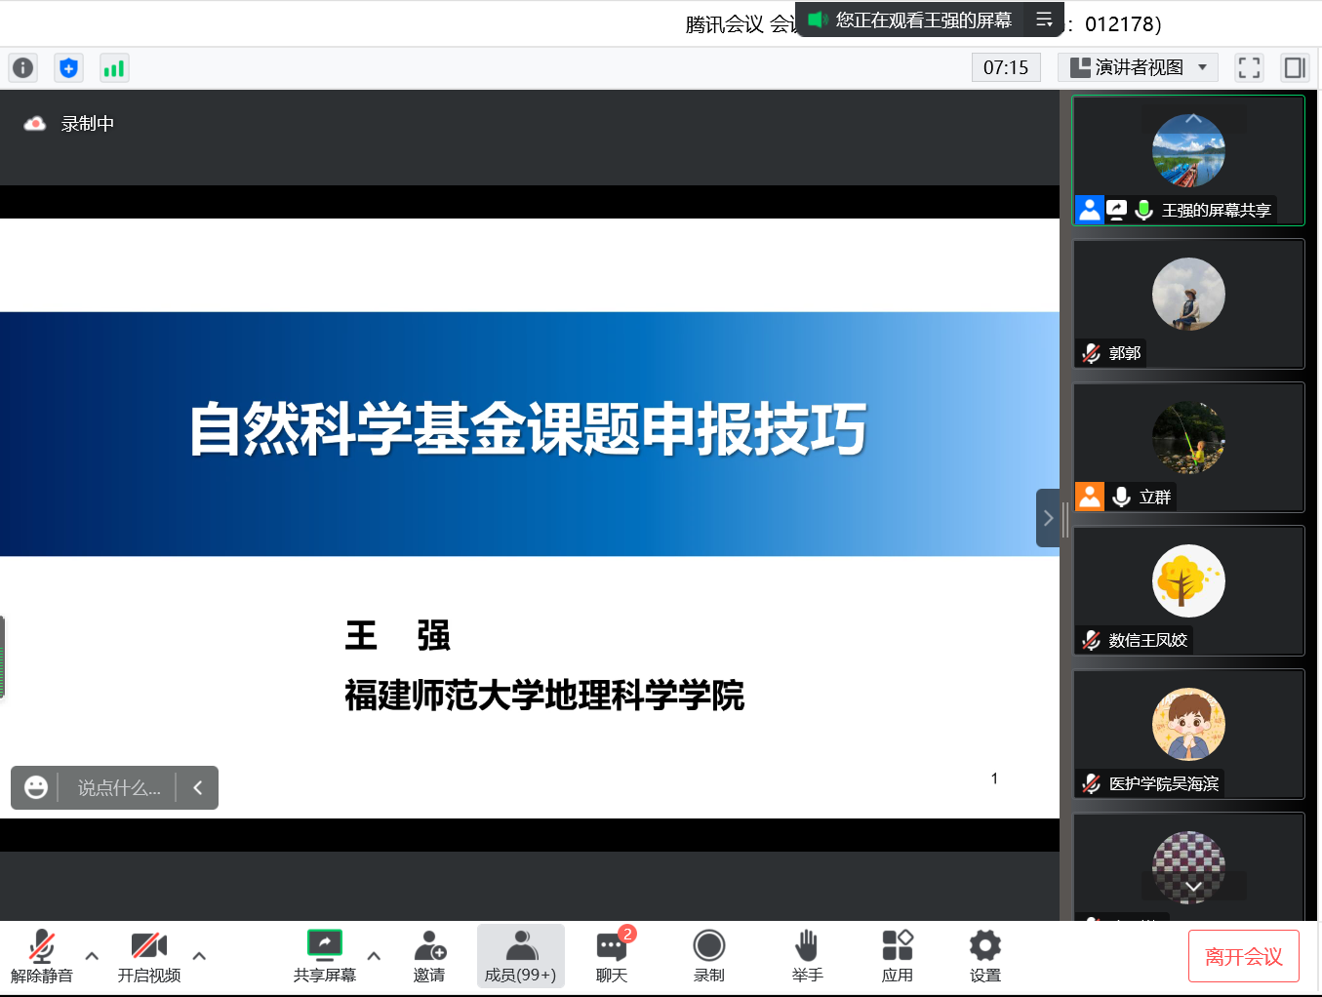Start recording with 录制 button
Image resolution: width=1322 pixels, height=997 pixels.
(x=709, y=955)
